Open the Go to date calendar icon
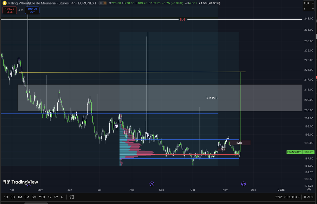Image resolution: width=317 pixels, height=204 pixels. point(72,197)
